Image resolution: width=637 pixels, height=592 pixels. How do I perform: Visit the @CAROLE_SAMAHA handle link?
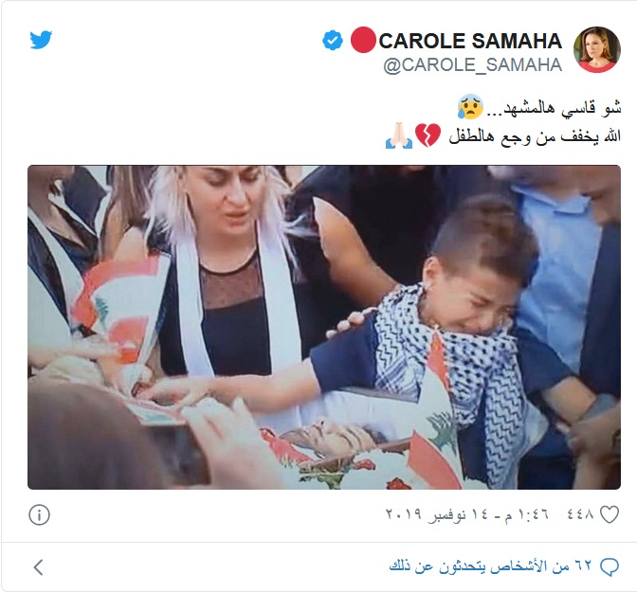click(x=472, y=65)
